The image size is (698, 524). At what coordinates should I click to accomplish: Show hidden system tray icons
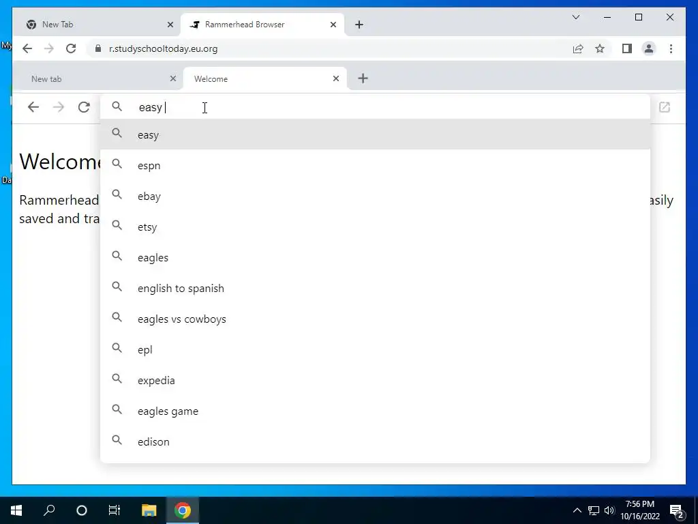(577, 510)
